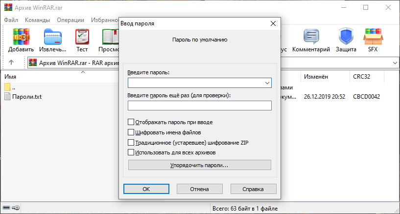400x214 pixels.
Task: Open the Избранное menu
Action: [105, 20]
